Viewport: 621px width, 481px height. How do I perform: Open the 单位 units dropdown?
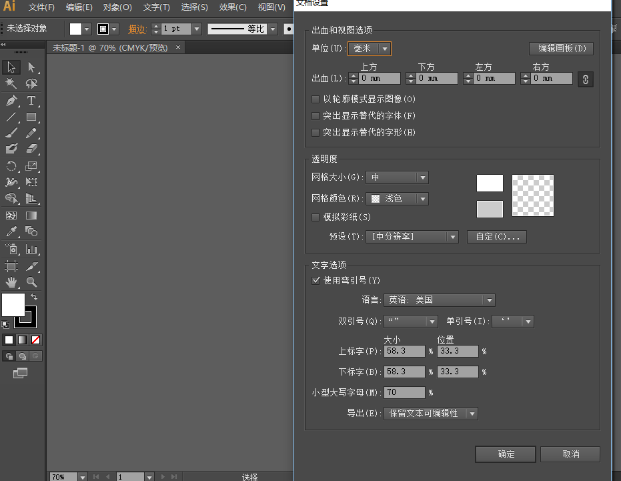click(x=370, y=48)
